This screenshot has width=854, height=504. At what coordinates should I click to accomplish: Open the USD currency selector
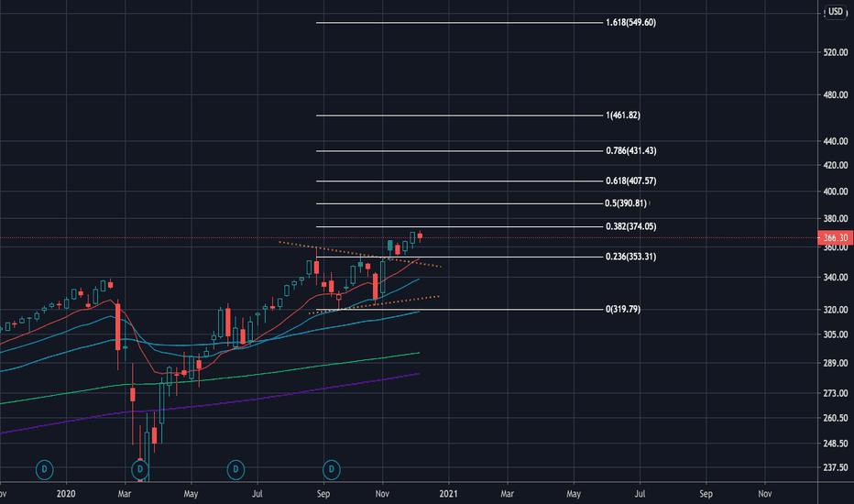click(x=836, y=11)
